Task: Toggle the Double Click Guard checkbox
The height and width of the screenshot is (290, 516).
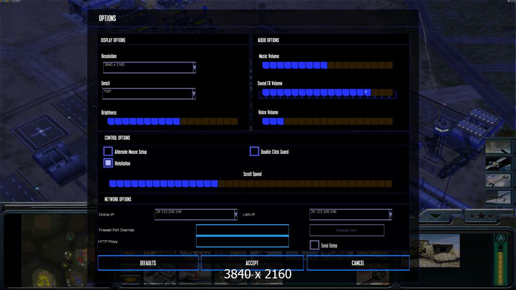Action: pos(254,151)
